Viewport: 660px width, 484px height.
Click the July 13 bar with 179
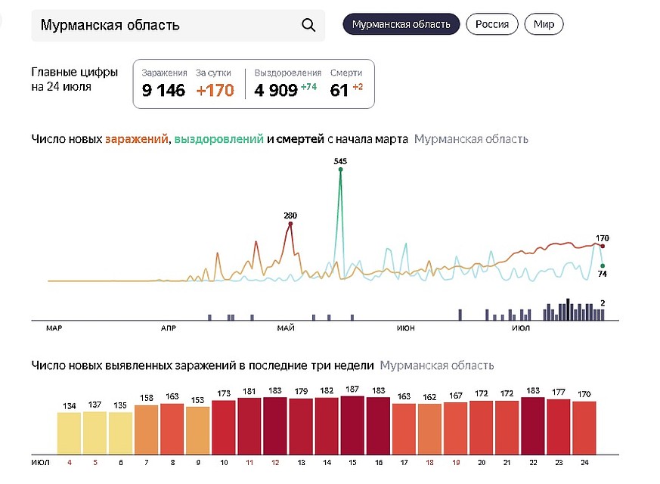pos(301,427)
